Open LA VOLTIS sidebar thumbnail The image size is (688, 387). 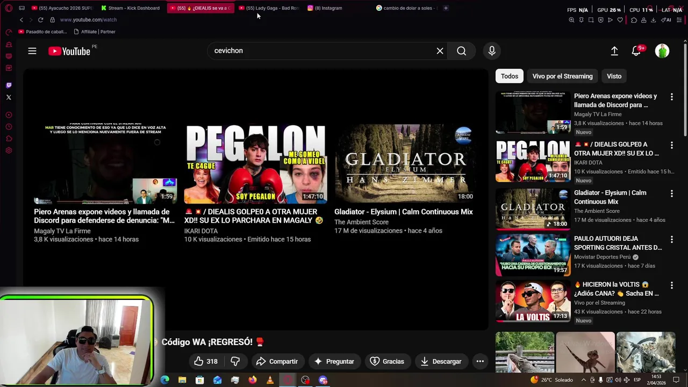(x=533, y=300)
